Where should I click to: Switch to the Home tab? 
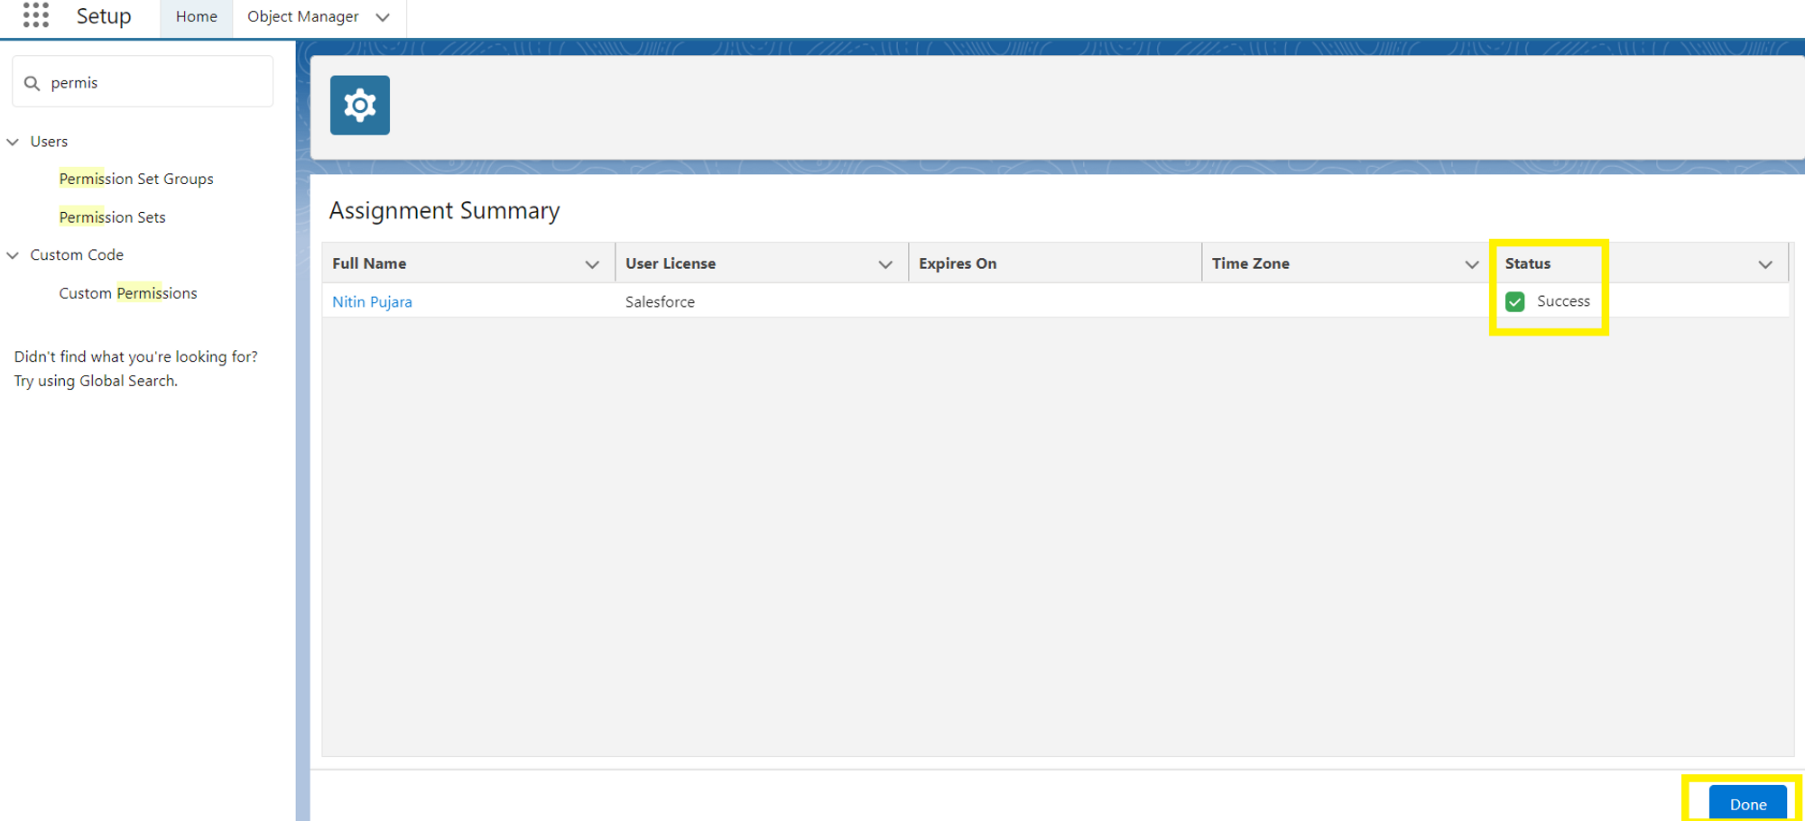[x=196, y=15]
